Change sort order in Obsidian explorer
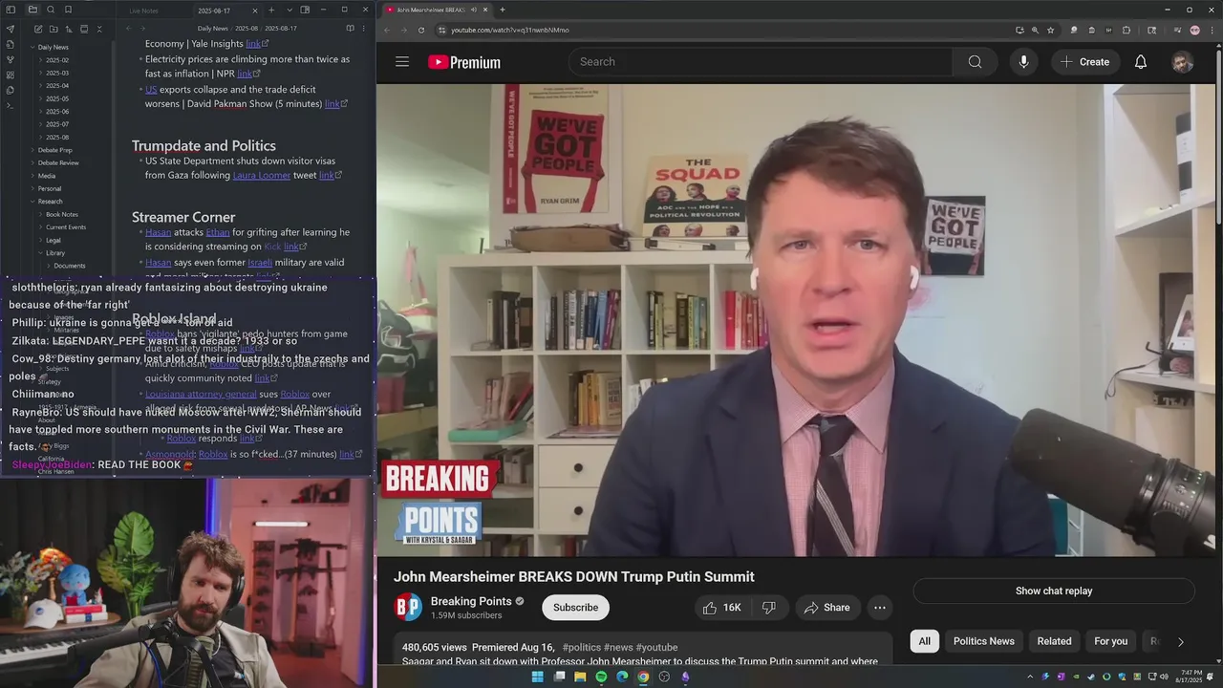Screen dimensions: 1223x688 pyautogui.click(x=68, y=30)
